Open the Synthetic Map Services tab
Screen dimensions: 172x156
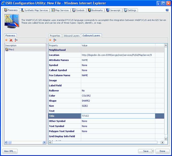pyautogui.click(x=34, y=10)
